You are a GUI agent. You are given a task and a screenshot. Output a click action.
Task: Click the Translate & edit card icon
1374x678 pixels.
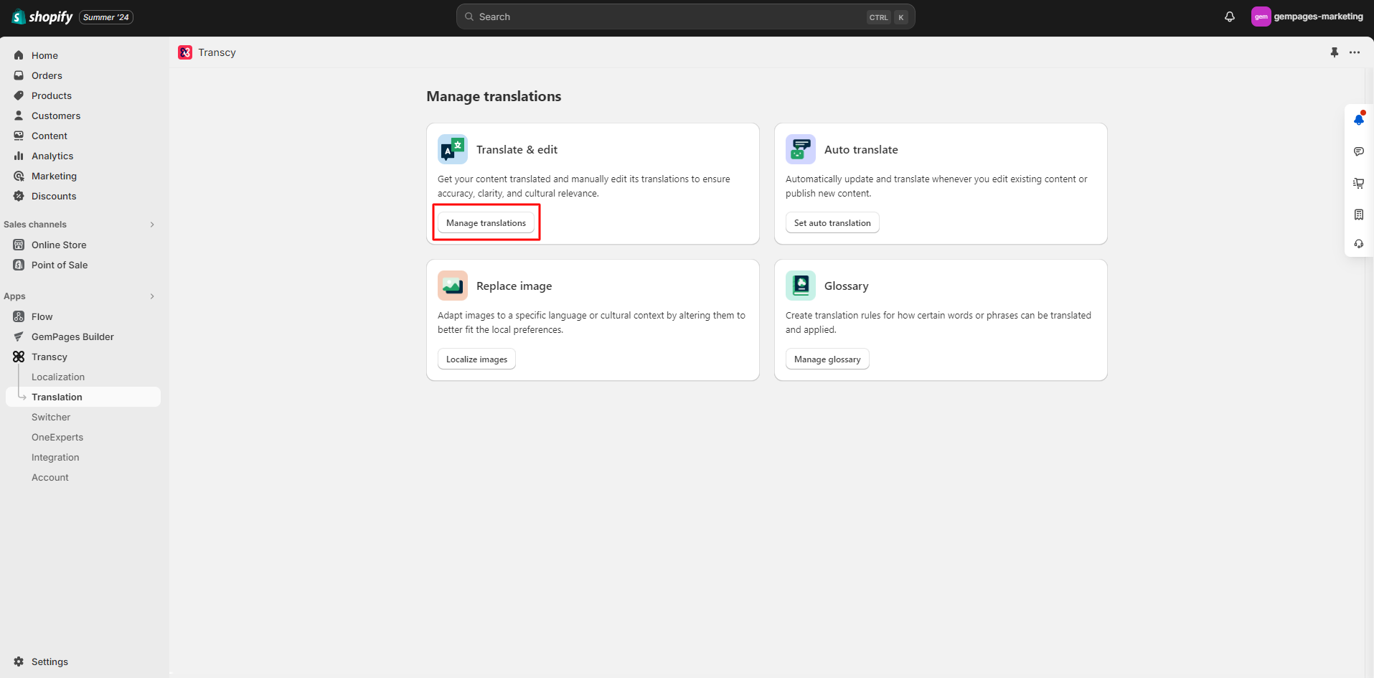click(x=453, y=149)
